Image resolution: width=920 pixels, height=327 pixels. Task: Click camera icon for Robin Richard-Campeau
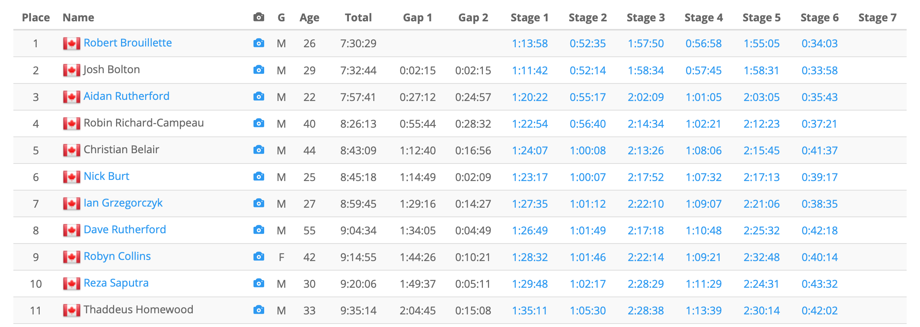click(258, 123)
